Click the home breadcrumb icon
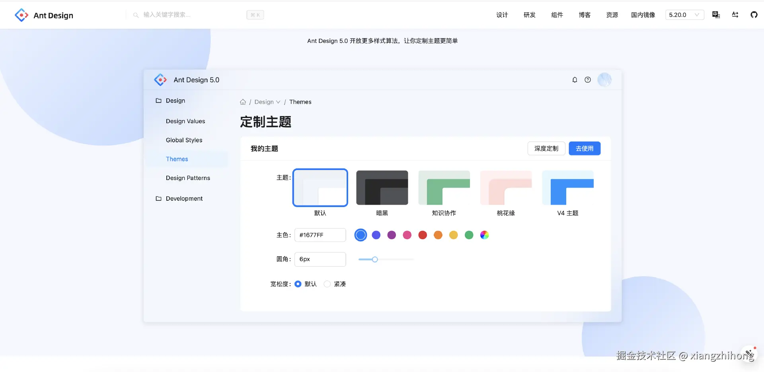This screenshot has width=764, height=372. coord(243,102)
